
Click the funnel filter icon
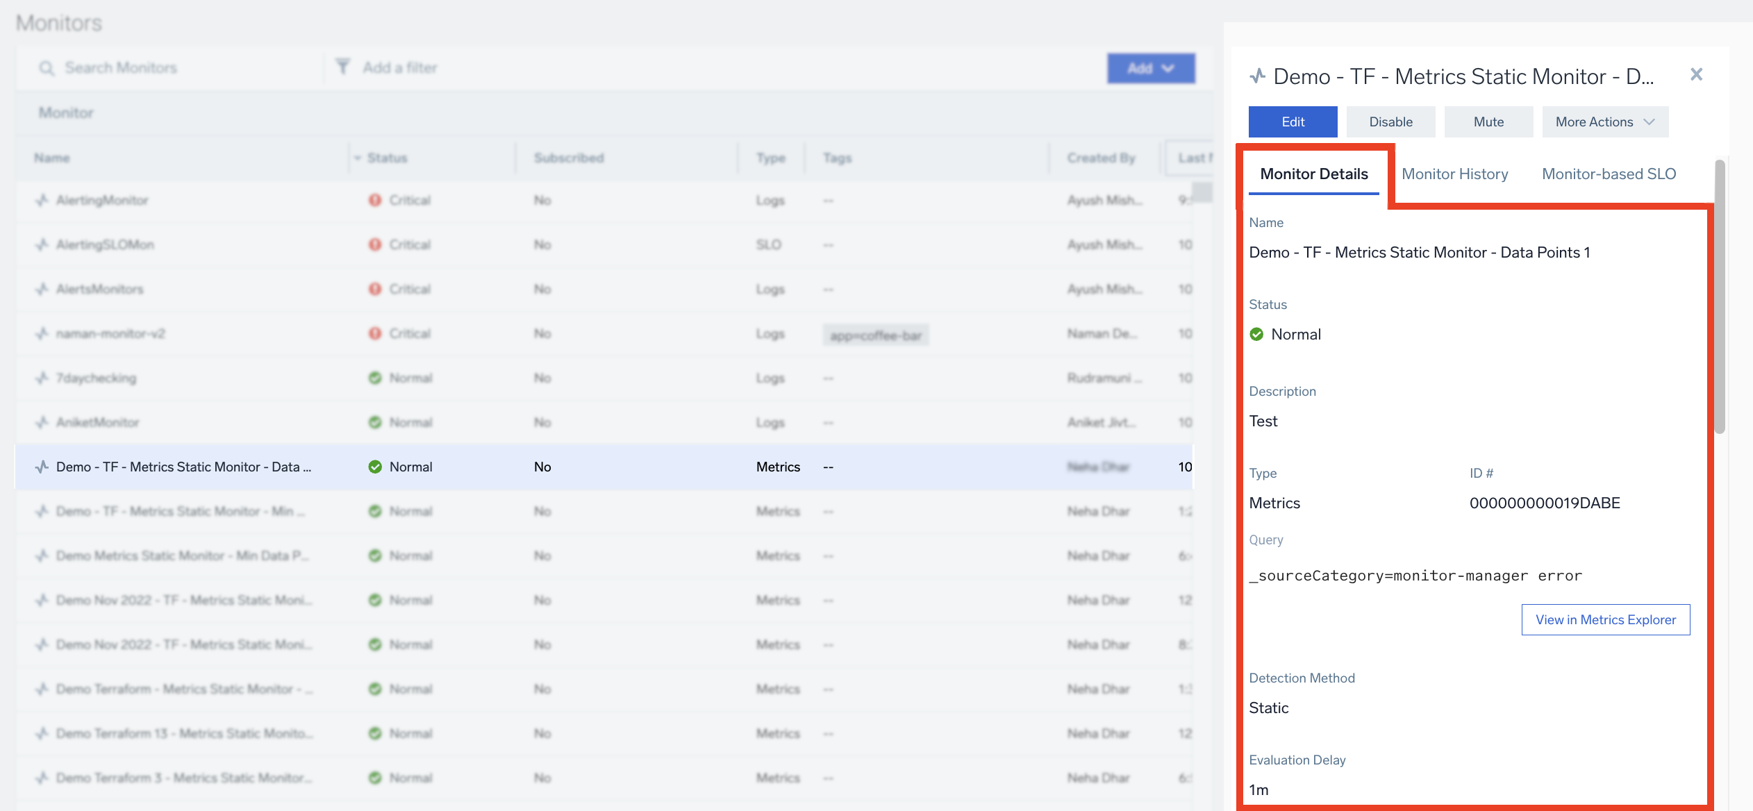pos(342,67)
